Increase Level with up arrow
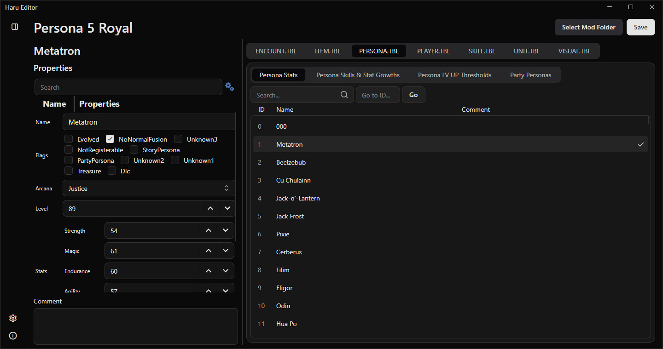The width and height of the screenshot is (663, 349). 210,208
